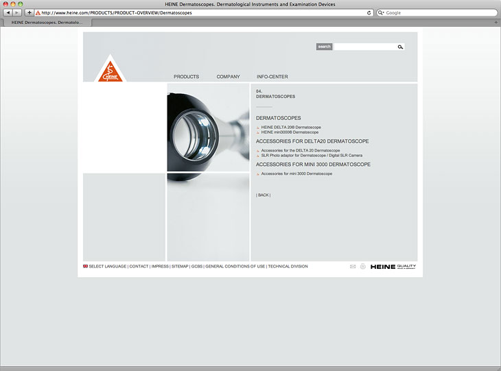This screenshot has width=501, height=371.
Task: Click the language flag icon in footer
Action: 85,266
